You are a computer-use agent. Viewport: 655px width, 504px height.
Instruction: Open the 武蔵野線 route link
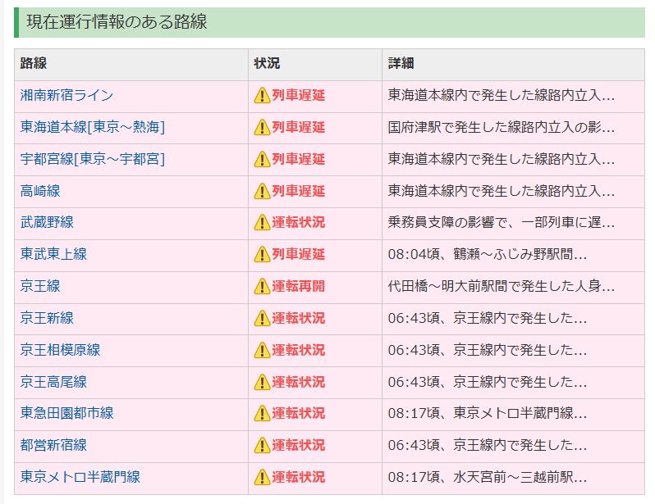47,222
